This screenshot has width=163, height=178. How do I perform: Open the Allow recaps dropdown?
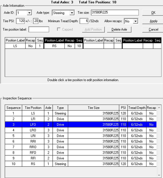pyautogui.click(x=135, y=21)
